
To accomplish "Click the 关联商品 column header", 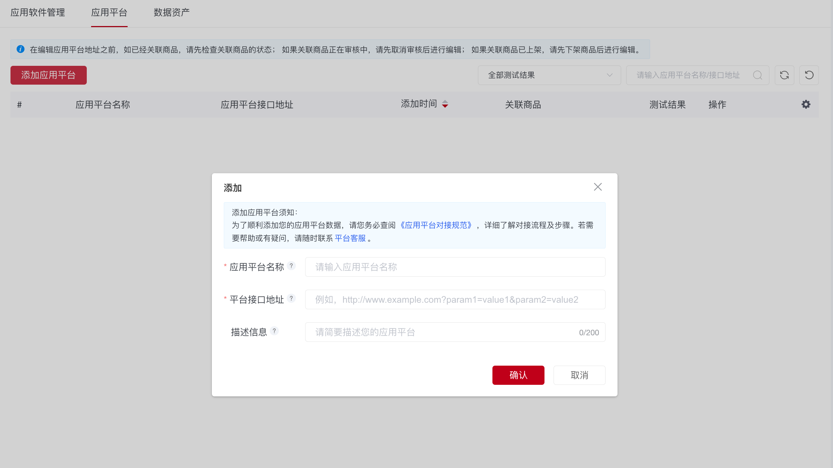I will point(523,105).
